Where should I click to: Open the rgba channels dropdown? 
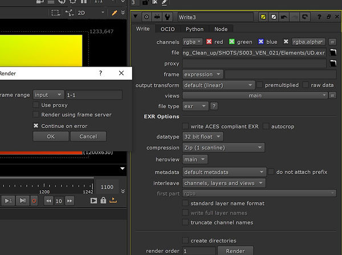click(193, 42)
